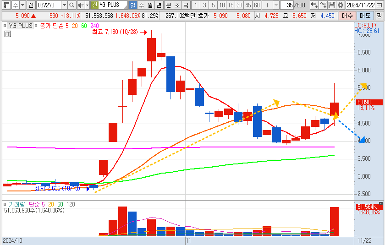385x245 pixels.
Task: Click the speaker sound alert icon
Action: [x=80, y=5]
